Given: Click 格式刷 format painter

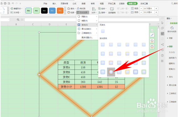Looking at the screenshot, I should [81, 8].
